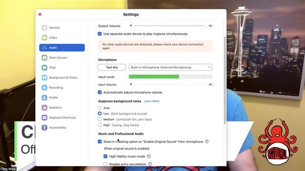Uncheck Automatically adjust microphone volume
The height and width of the screenshot is (171, 305).
click(x=100, y=92)
